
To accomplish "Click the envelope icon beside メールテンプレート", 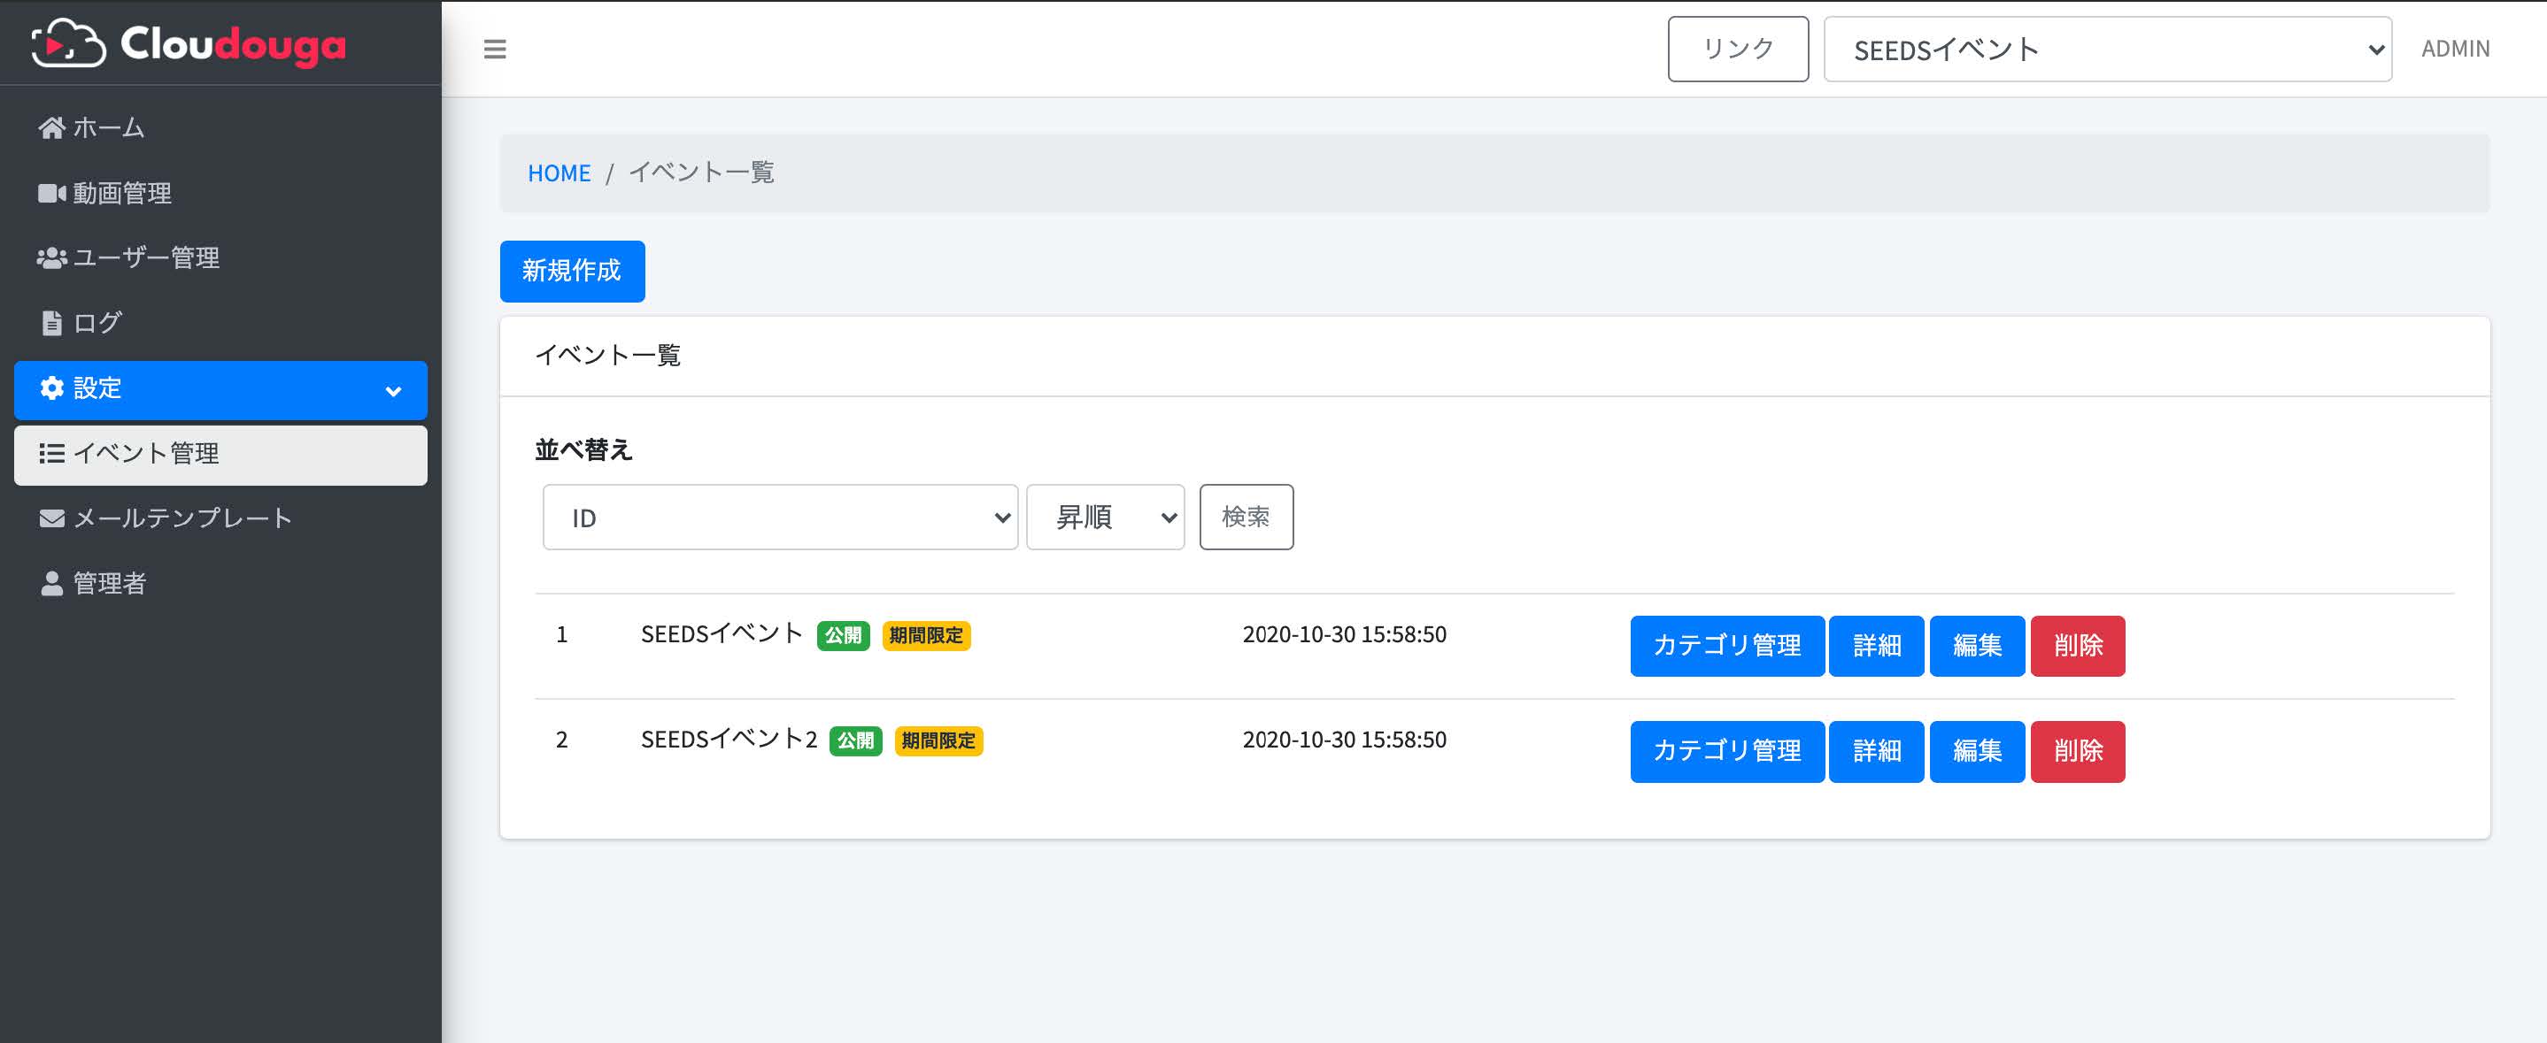I will point(51,518).
